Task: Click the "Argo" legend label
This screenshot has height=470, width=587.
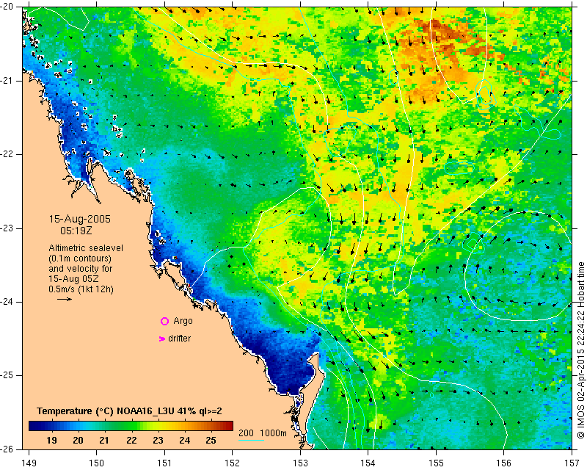Action: (x=183, y=321)
